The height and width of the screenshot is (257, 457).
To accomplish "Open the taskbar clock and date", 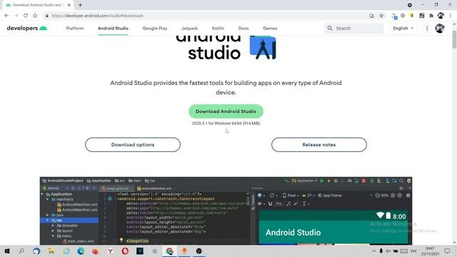I will pos(430,251).
